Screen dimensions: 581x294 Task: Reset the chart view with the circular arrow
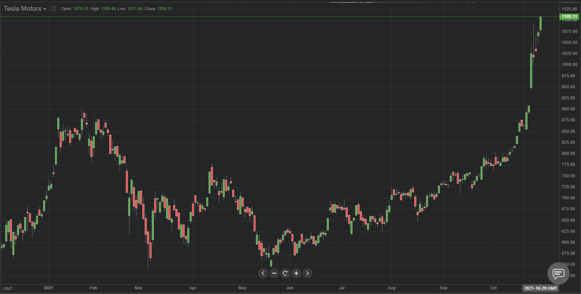(x=285, y=273)
